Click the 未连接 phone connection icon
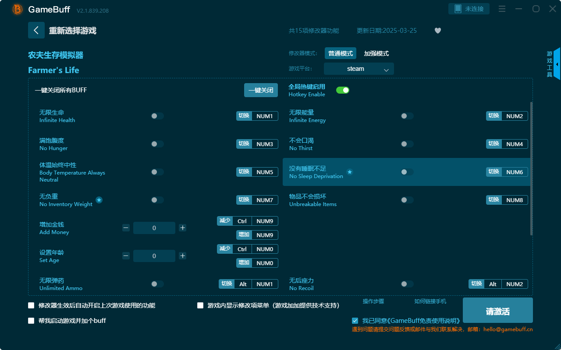 pyautogui.click(x=469, y=8)
